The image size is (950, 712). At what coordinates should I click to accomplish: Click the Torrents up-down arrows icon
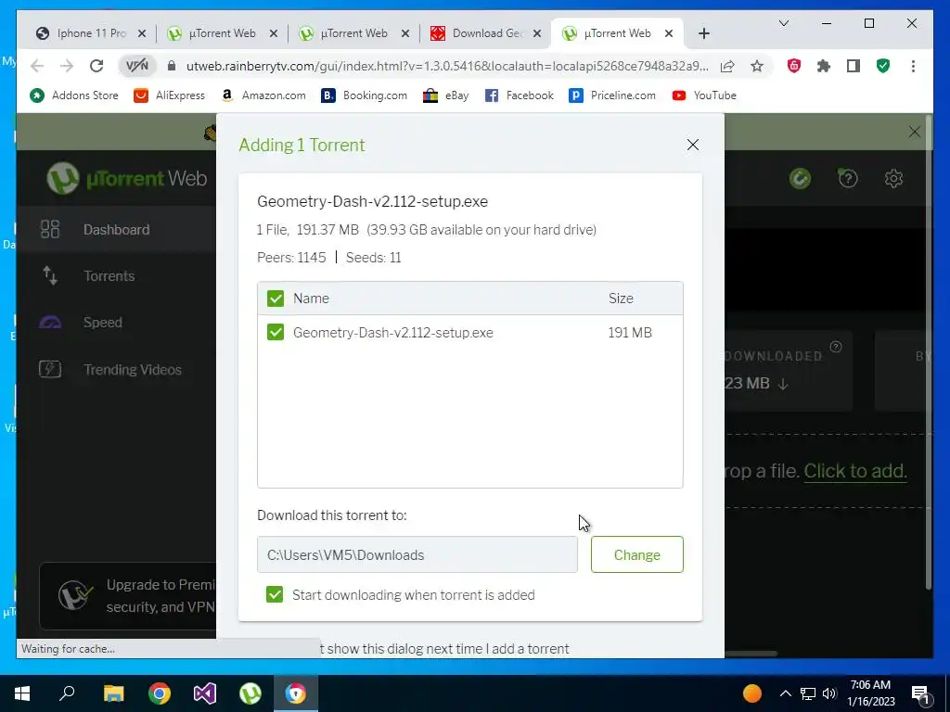pyautogui.click(x=50, y=275)
